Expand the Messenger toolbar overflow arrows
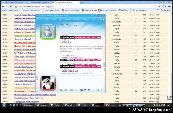 [x=93, y=20]
